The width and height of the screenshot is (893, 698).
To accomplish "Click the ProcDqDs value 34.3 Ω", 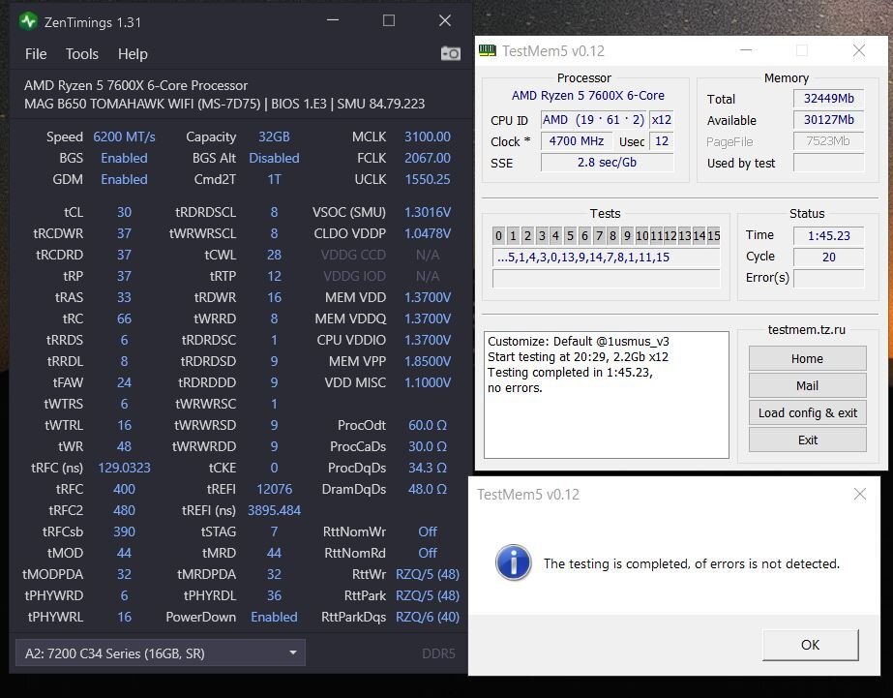I will point(427,468).
